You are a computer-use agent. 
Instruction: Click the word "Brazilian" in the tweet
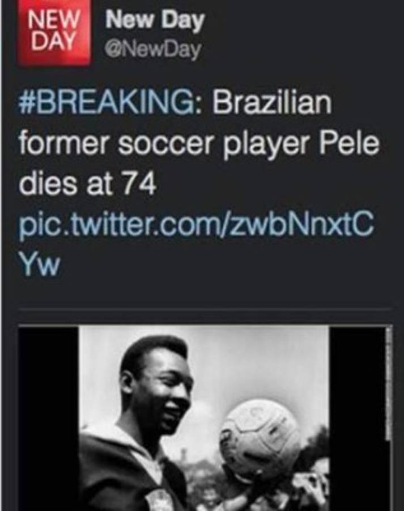tap(271, 104)
